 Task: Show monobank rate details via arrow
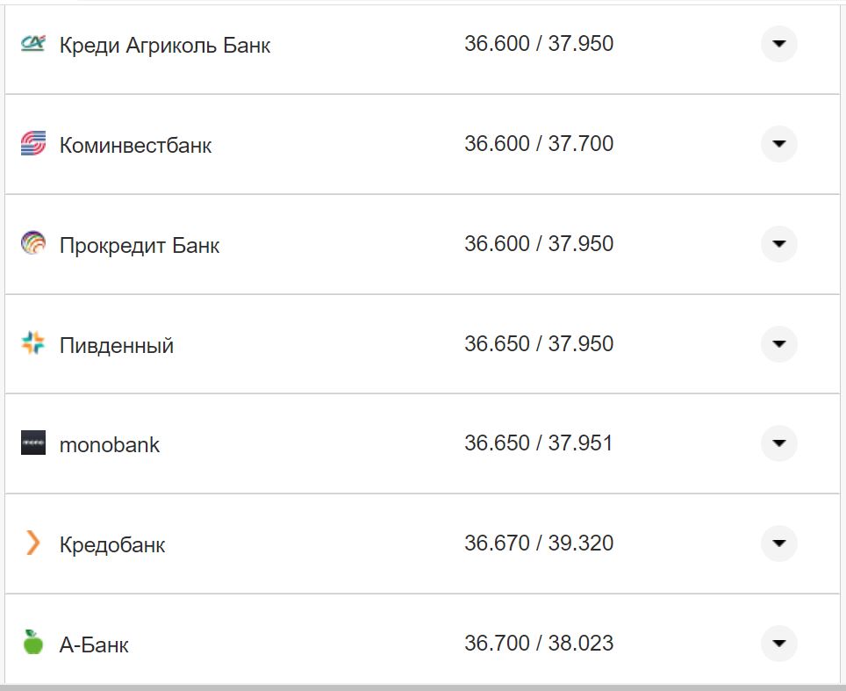[x=778, y=443]
